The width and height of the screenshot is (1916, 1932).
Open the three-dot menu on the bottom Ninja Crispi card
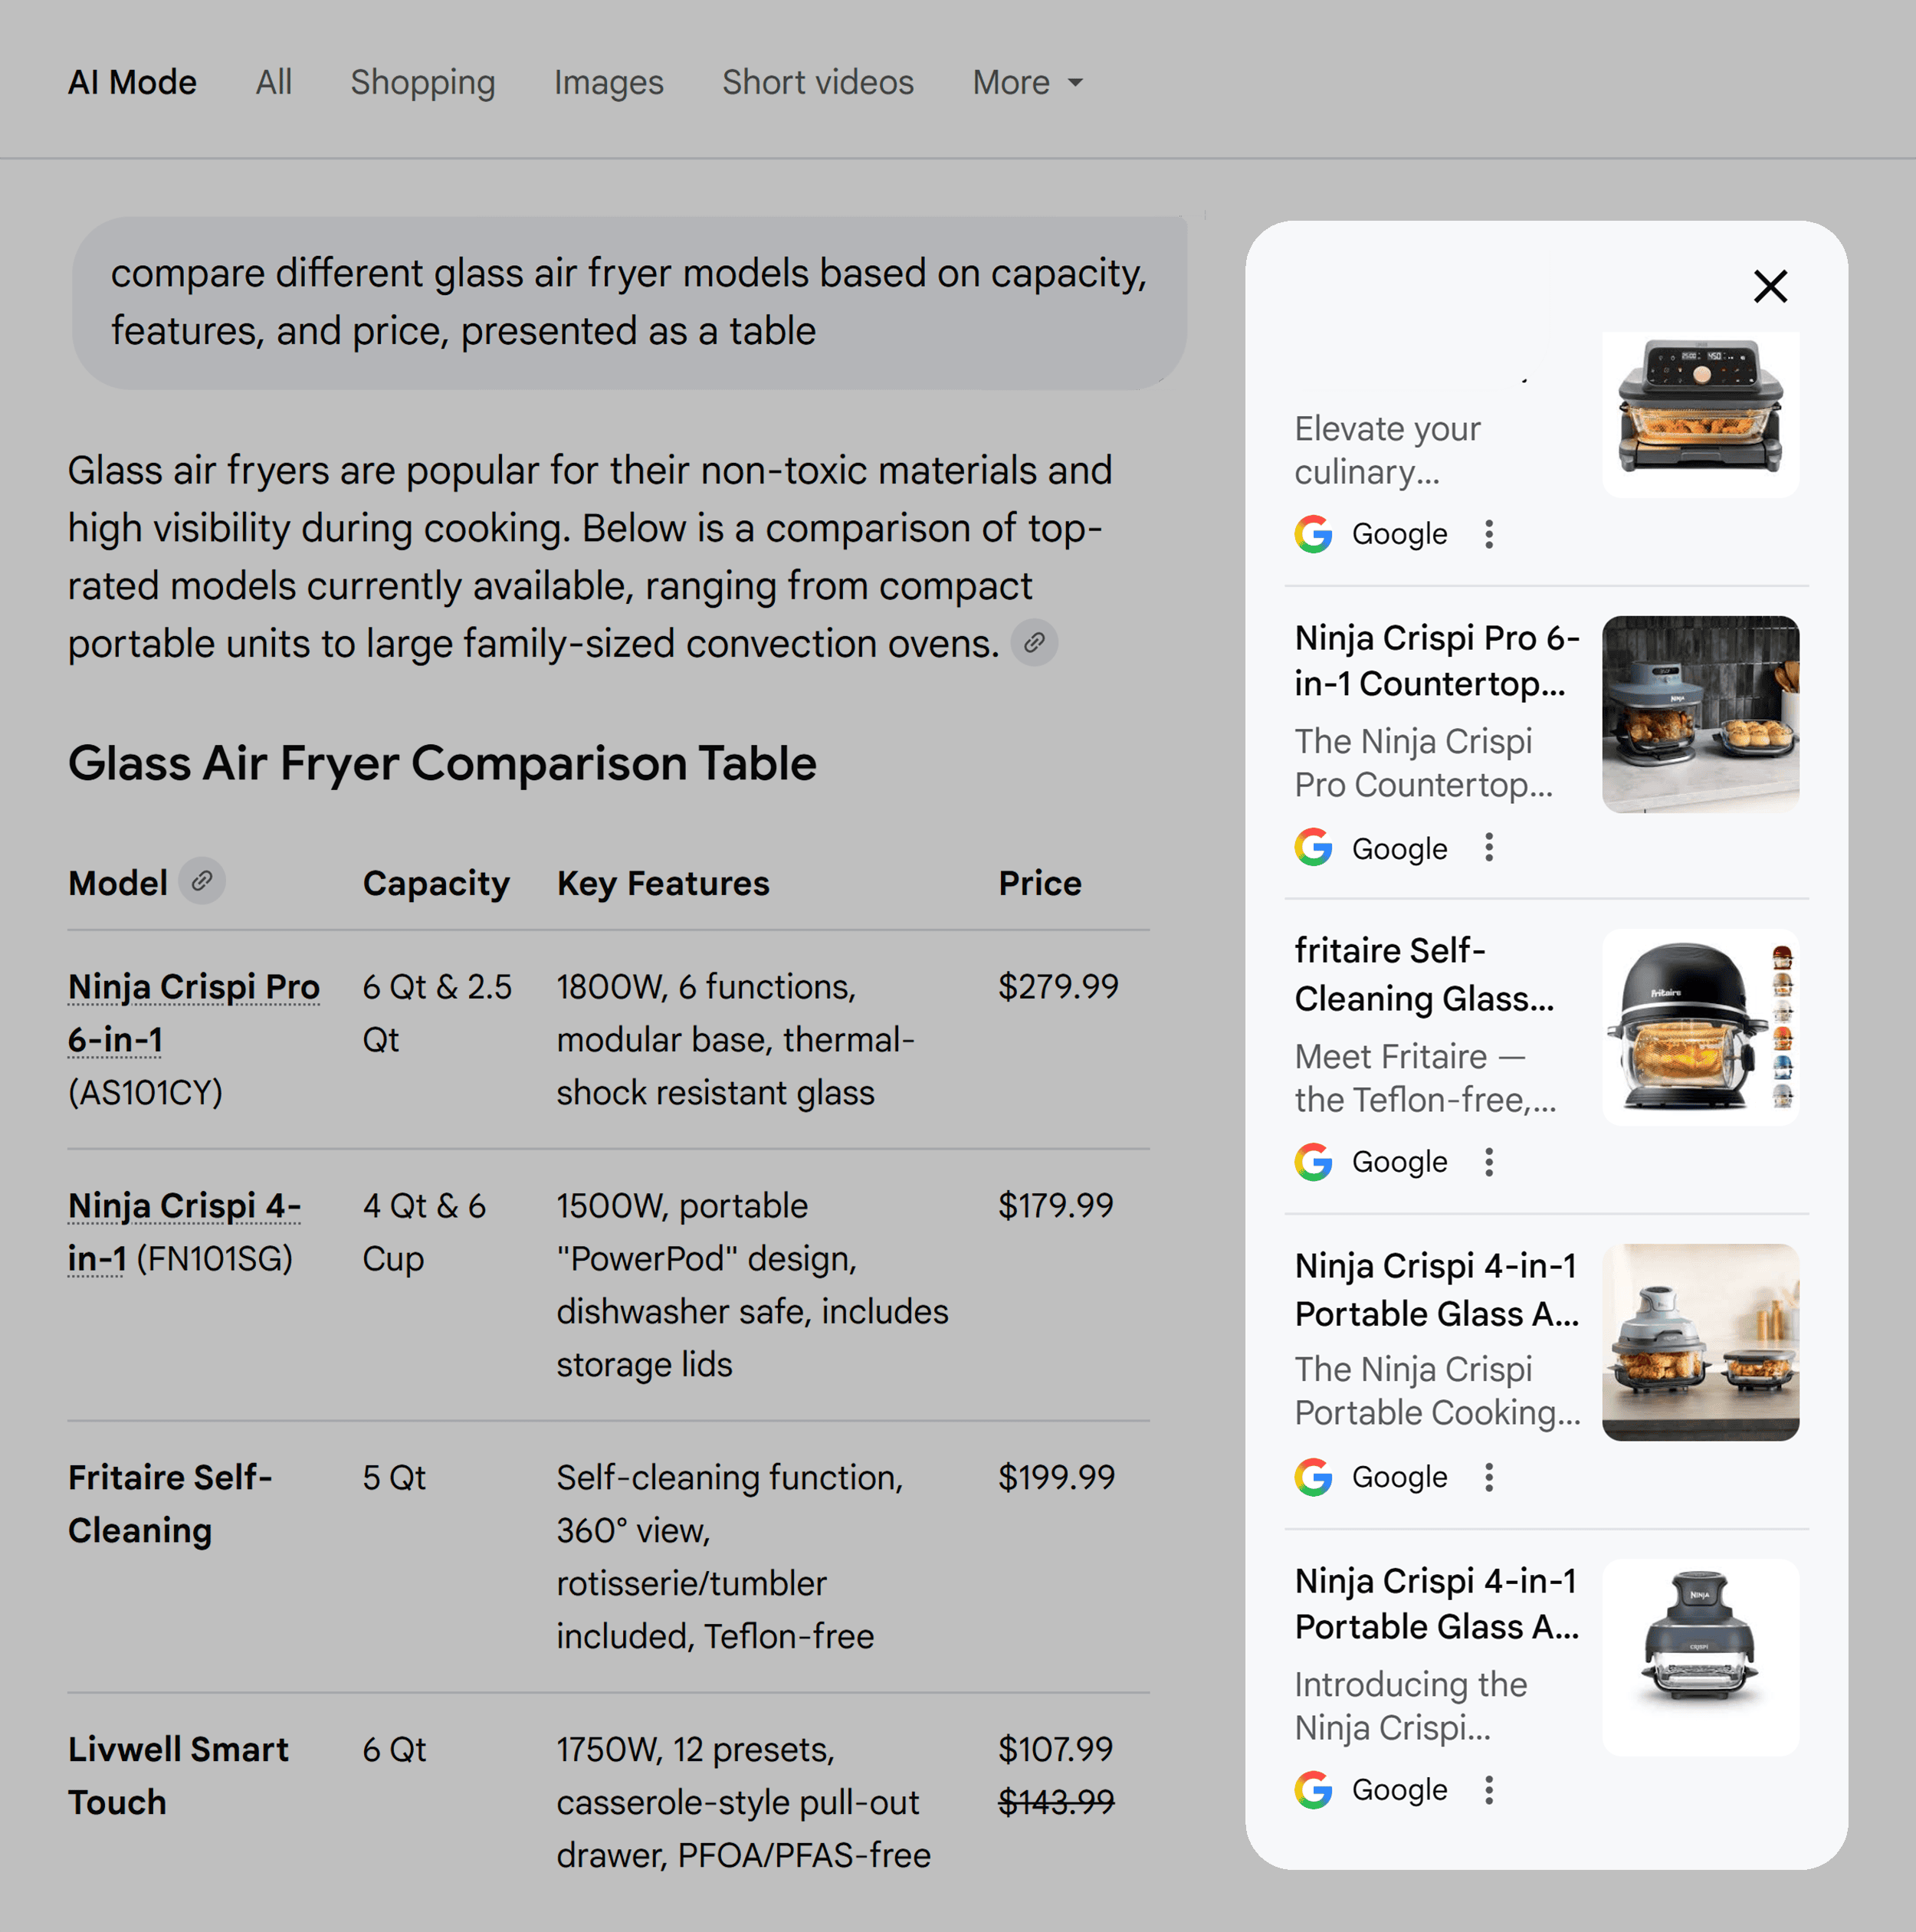click(x=1489, y=1790)
